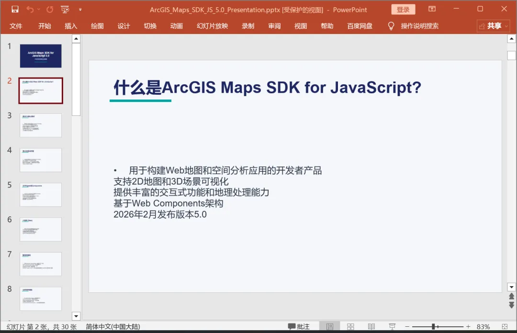This screenshot has height=333, width=517.
Task: Go to next slide double-arrow button
Action: [x=511, y=305]
